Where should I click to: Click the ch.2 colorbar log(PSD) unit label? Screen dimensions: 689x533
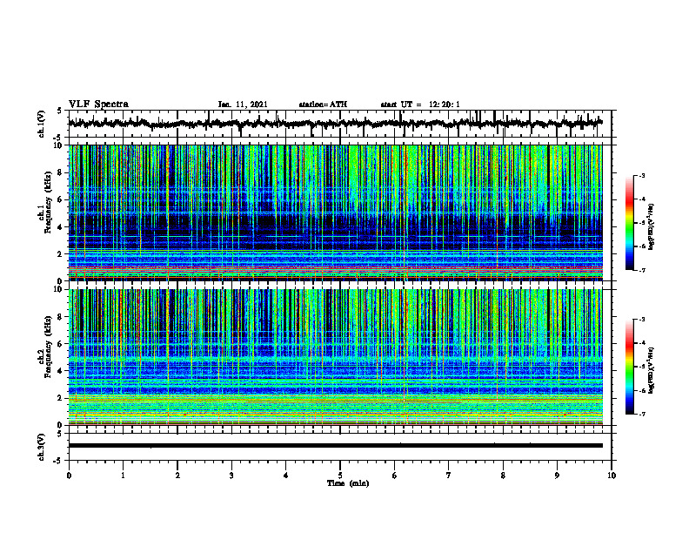pyautogui.click(x=652, y=371)
